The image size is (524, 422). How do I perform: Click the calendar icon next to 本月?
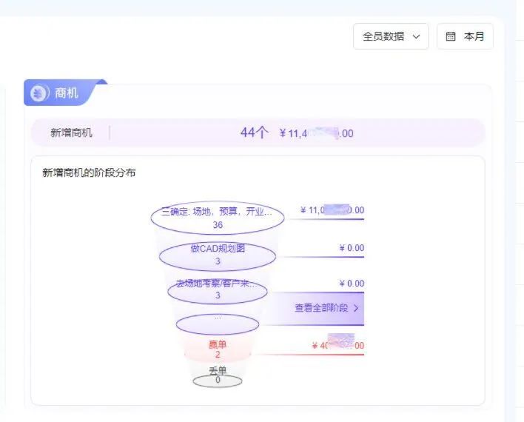pos(451,36)
